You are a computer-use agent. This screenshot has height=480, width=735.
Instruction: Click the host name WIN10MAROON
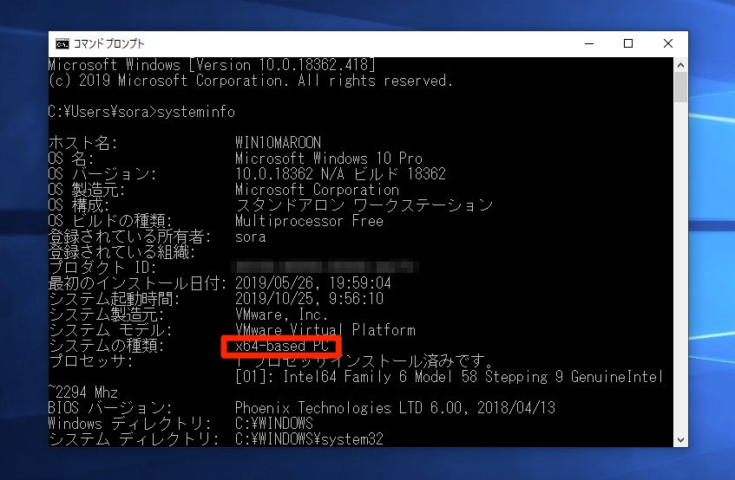pyautogui.click(x=278, y=142)
